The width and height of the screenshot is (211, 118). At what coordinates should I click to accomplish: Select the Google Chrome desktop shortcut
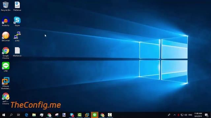point(6,53)
